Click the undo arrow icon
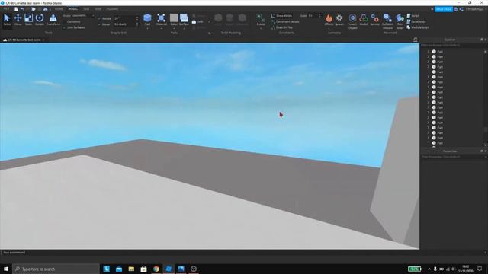488x274 pixels. (22, 9)
